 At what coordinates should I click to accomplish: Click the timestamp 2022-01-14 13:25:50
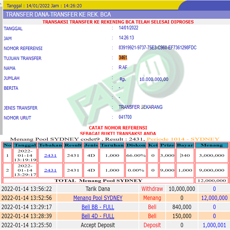27,225
